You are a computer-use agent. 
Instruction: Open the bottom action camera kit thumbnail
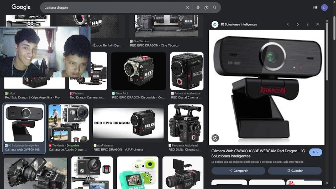92,173
